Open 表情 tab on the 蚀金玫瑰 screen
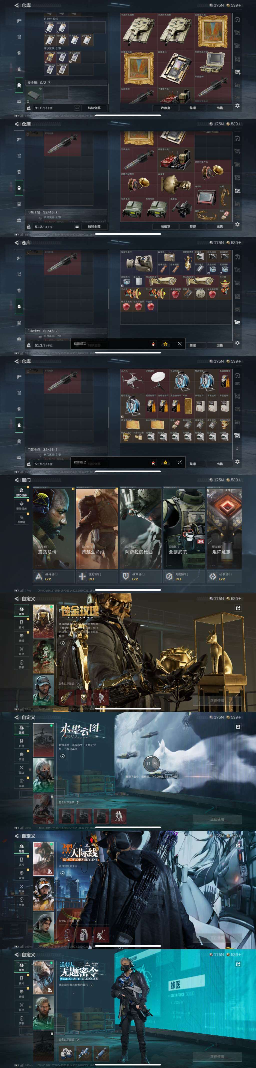 [21, 638]
